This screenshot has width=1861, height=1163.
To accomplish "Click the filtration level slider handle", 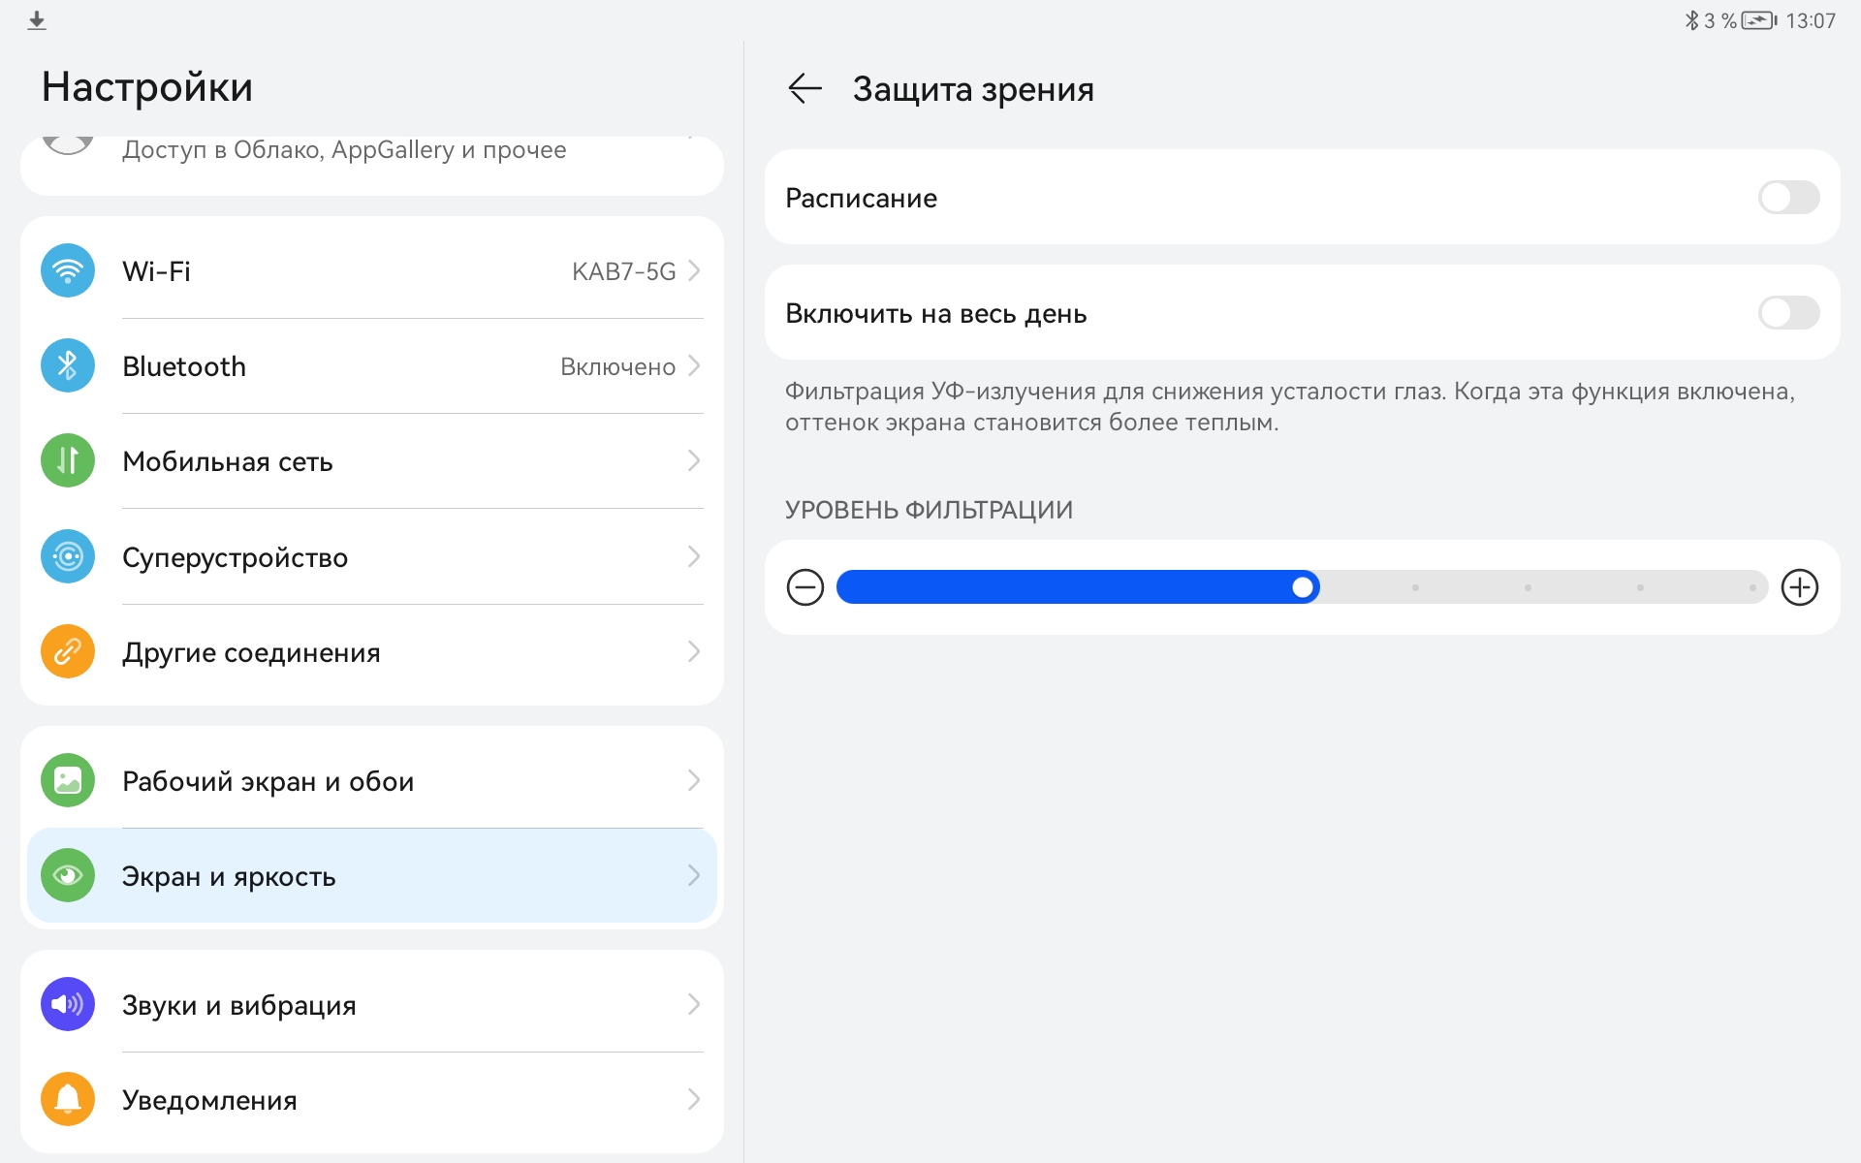I will [x=1303, y=587].
